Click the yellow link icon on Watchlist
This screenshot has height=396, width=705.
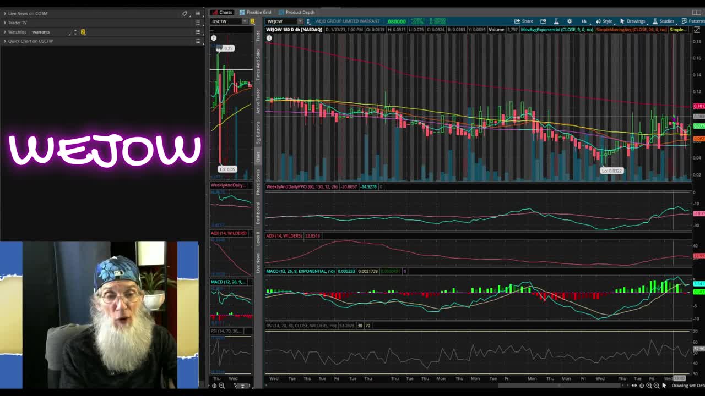[83, 32]
